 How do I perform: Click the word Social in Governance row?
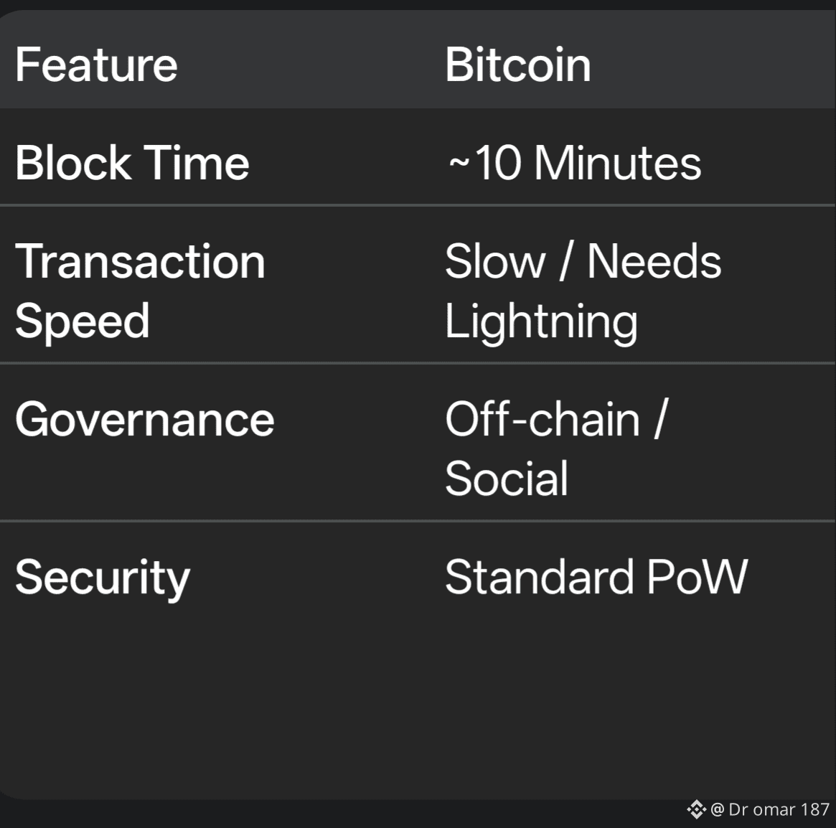[507, 479]
